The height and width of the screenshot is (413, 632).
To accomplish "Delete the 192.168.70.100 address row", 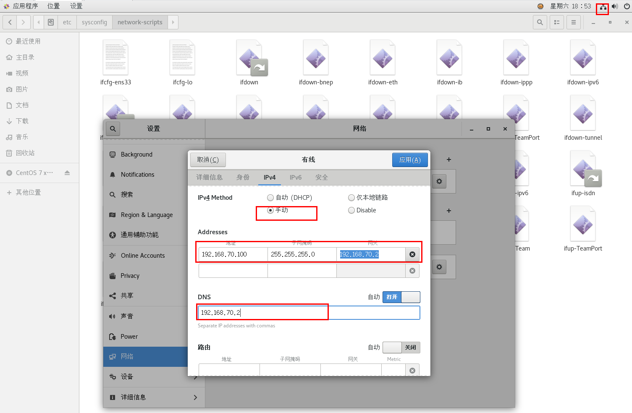I will point(412,254).
